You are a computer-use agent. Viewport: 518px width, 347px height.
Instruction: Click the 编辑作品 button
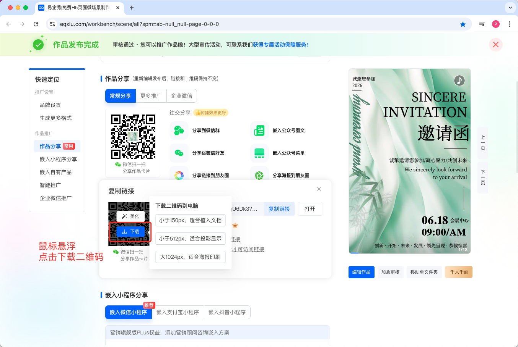pos(361,272)
